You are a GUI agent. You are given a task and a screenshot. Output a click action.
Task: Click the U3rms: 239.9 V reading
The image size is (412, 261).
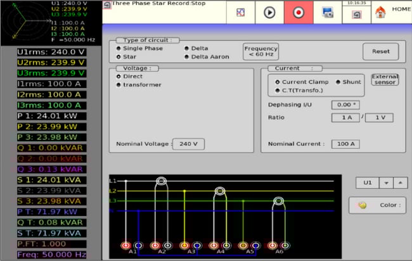point(51,73)
